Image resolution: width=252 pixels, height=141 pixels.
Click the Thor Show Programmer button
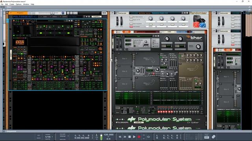(127, 49)
